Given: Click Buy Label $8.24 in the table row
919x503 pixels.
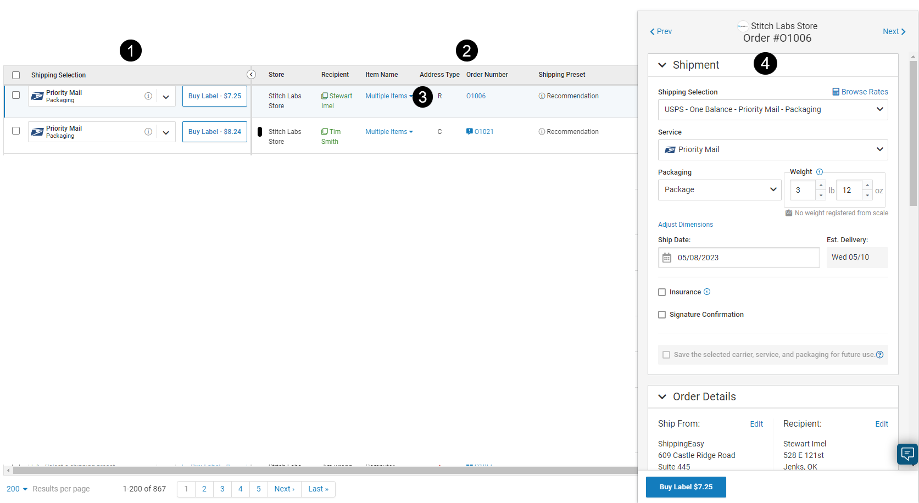Looking at the screenshot, I should [x=215, y=132].
